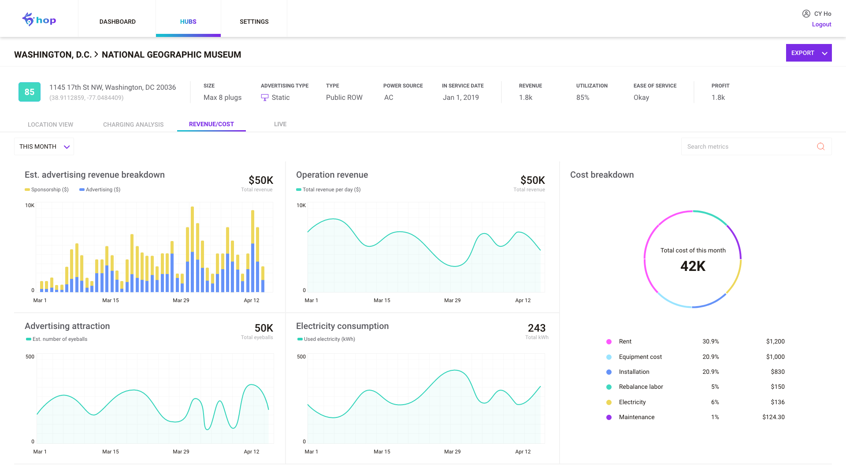The width and height of the screenshot is (846, 475).
Task: Click the Max 8 plugs value
Action: click(223, 98)
